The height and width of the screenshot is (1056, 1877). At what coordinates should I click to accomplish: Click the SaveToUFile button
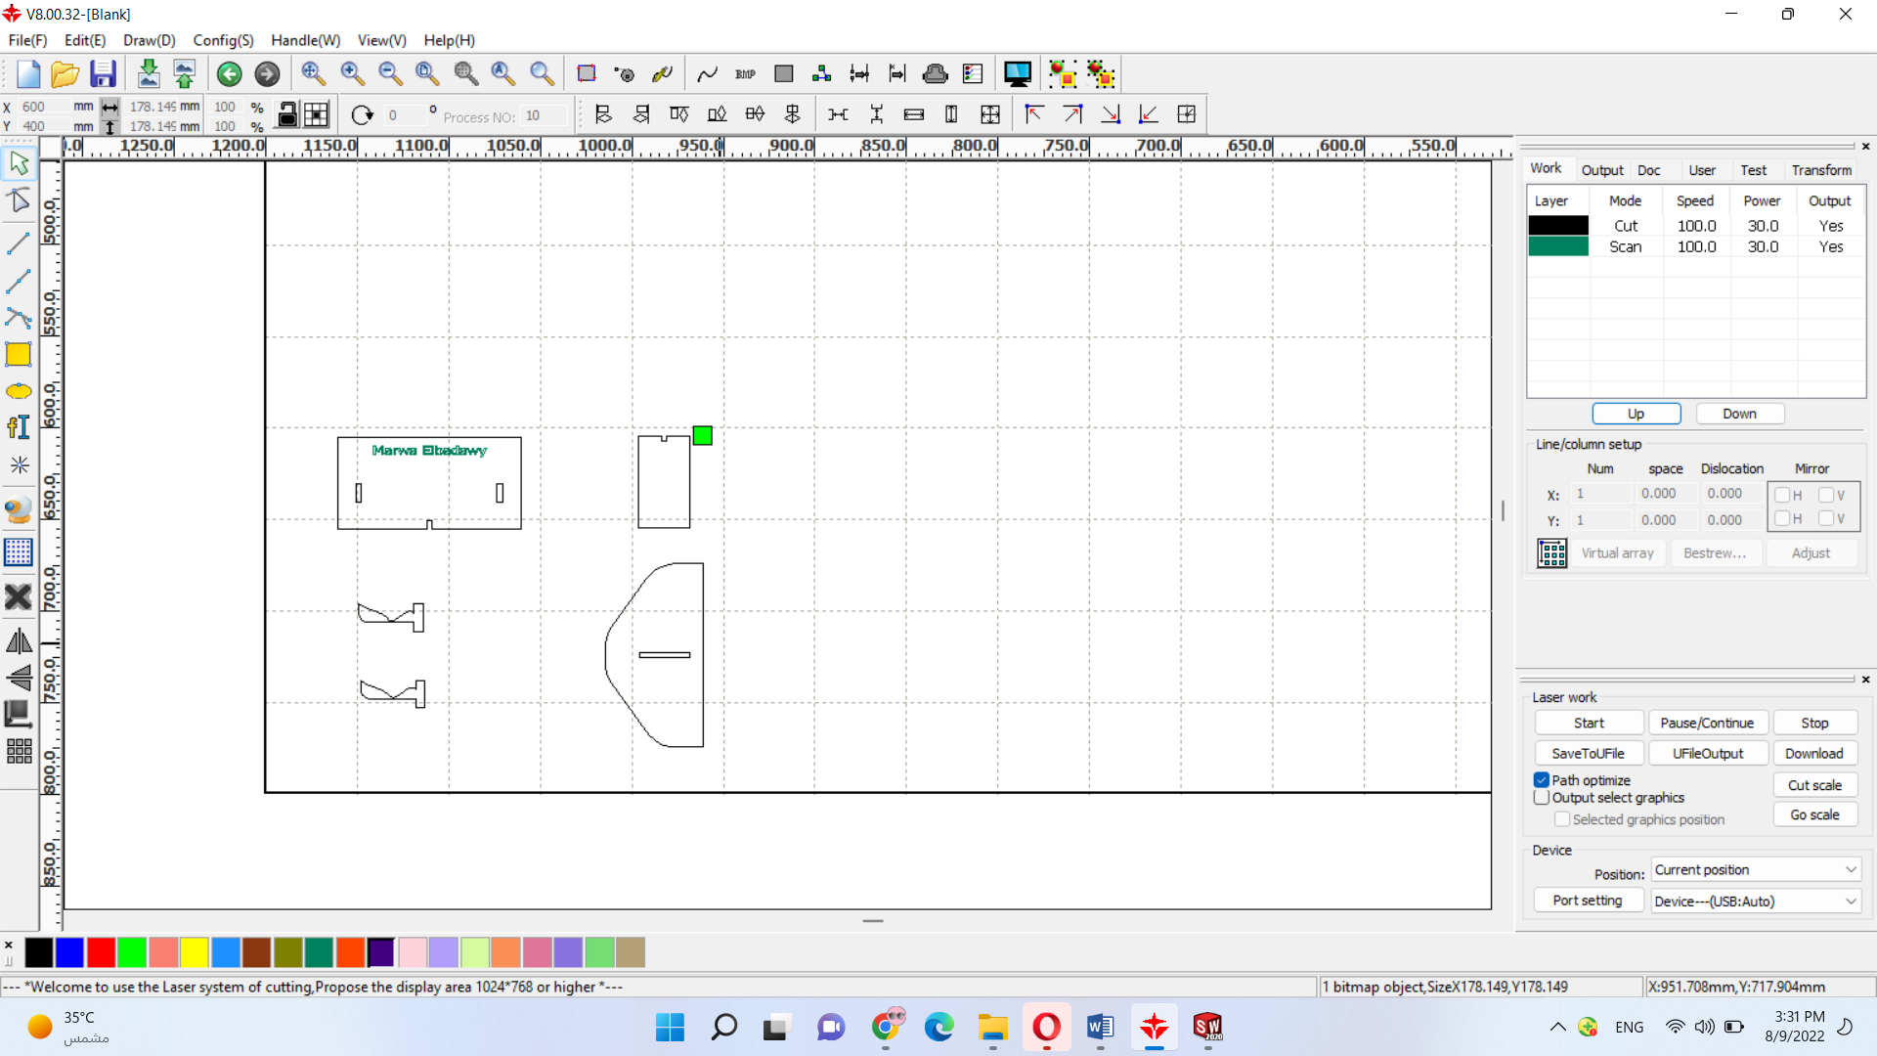(x=1588, y=754)
